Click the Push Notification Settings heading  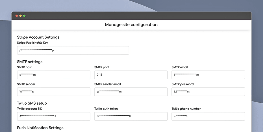(x=40, y=128)
